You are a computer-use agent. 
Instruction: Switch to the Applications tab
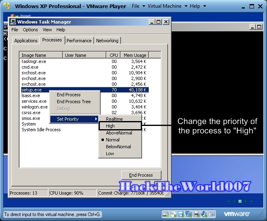(26, 41)
